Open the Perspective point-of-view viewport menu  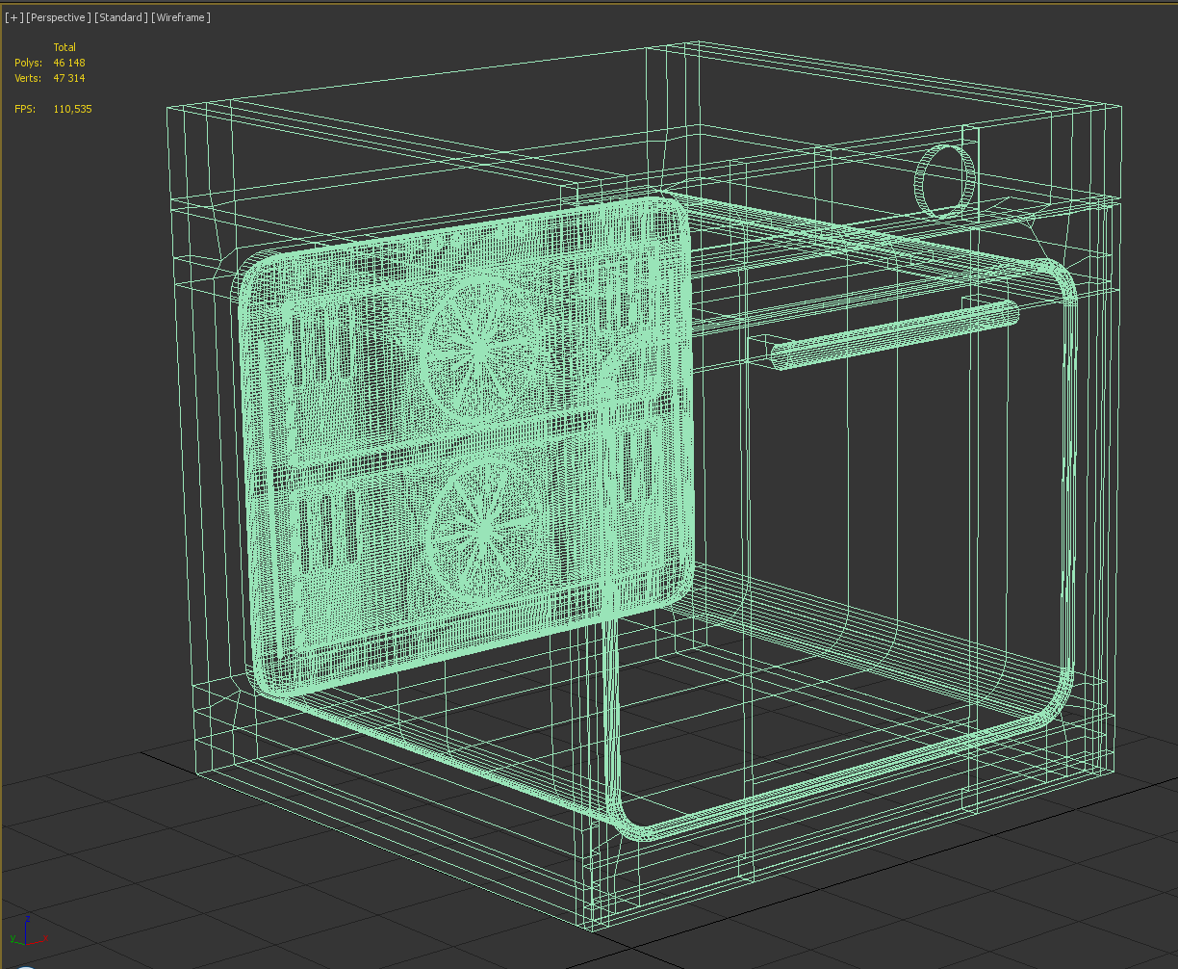[59, 17]
